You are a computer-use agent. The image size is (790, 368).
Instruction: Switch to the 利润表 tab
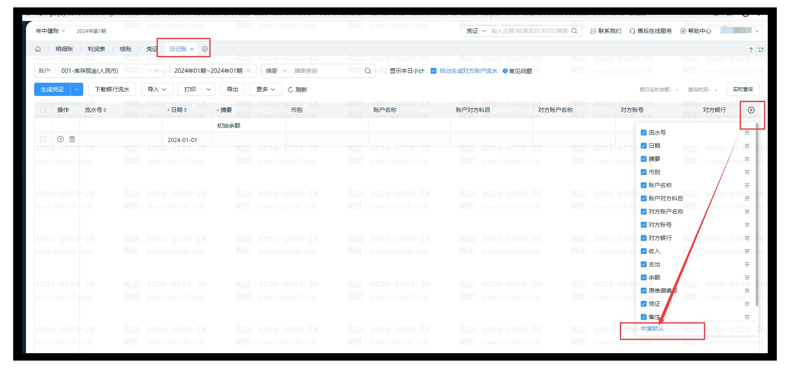point(96,49)
